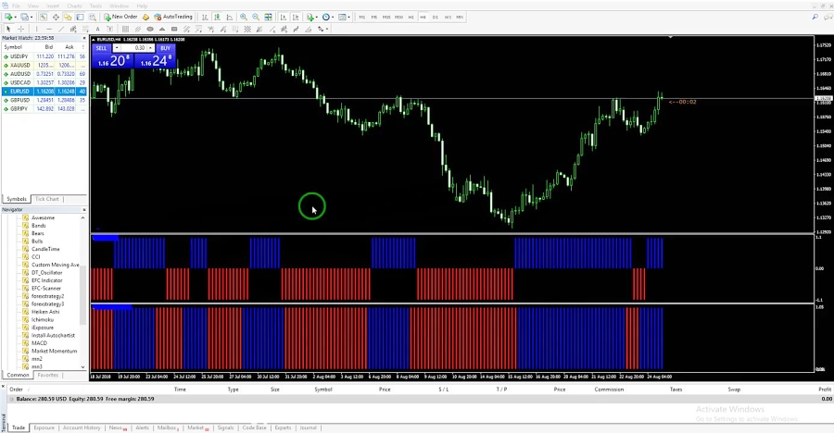Open the search magnifier icon
The width and height of the screenshot is (834, 433).
click(x=815, y=17)
